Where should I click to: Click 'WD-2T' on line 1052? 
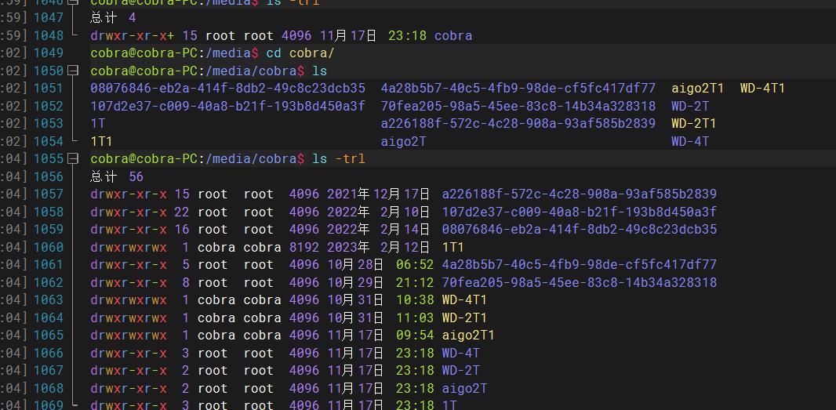[690, 106]
